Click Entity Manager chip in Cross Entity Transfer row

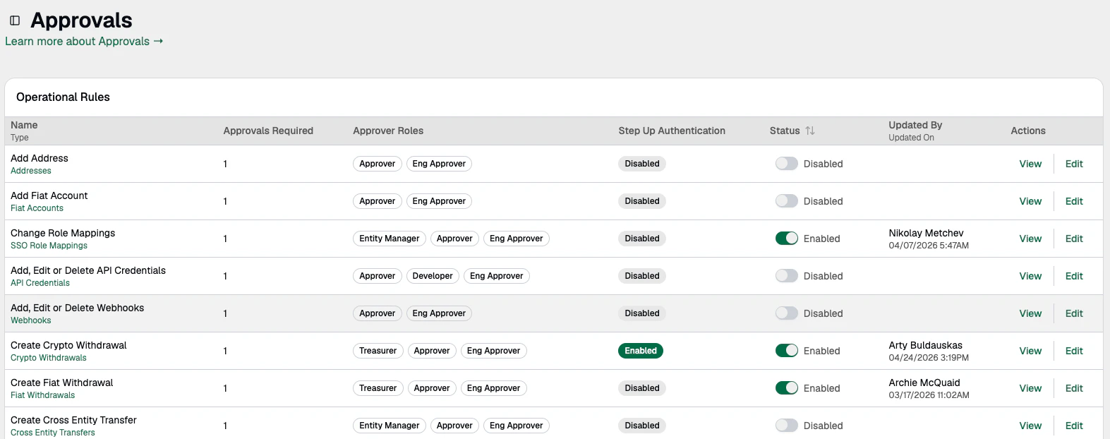(390, 426)
